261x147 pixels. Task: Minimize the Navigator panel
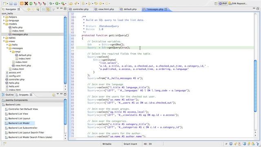tap(61, 9)
